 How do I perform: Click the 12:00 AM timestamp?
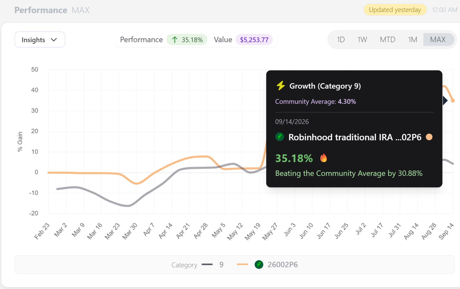pyautogui.click(x=444, y=10)
